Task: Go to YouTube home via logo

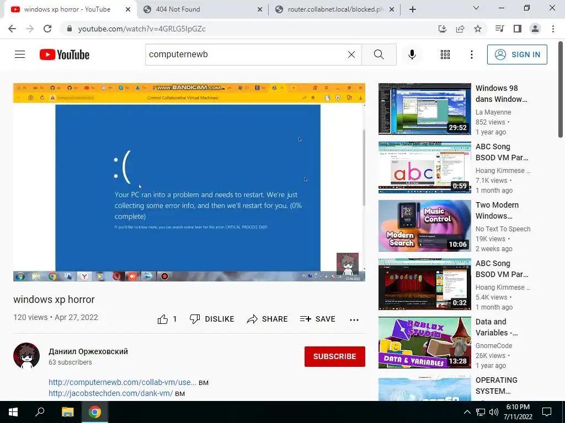Action: point(65,55)
